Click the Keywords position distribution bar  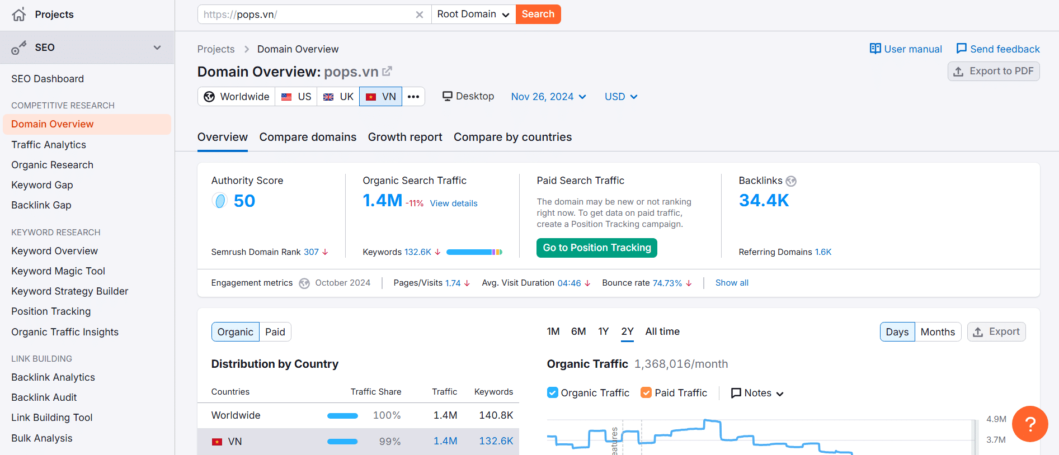tap(474, 252)
